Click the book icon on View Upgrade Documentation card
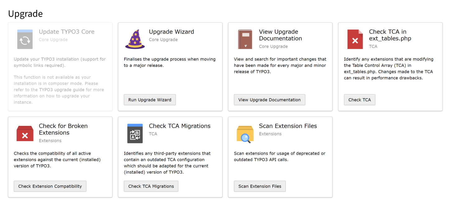Image resolution: width=451 pixels, height=209 pixels. click(245, 39)
